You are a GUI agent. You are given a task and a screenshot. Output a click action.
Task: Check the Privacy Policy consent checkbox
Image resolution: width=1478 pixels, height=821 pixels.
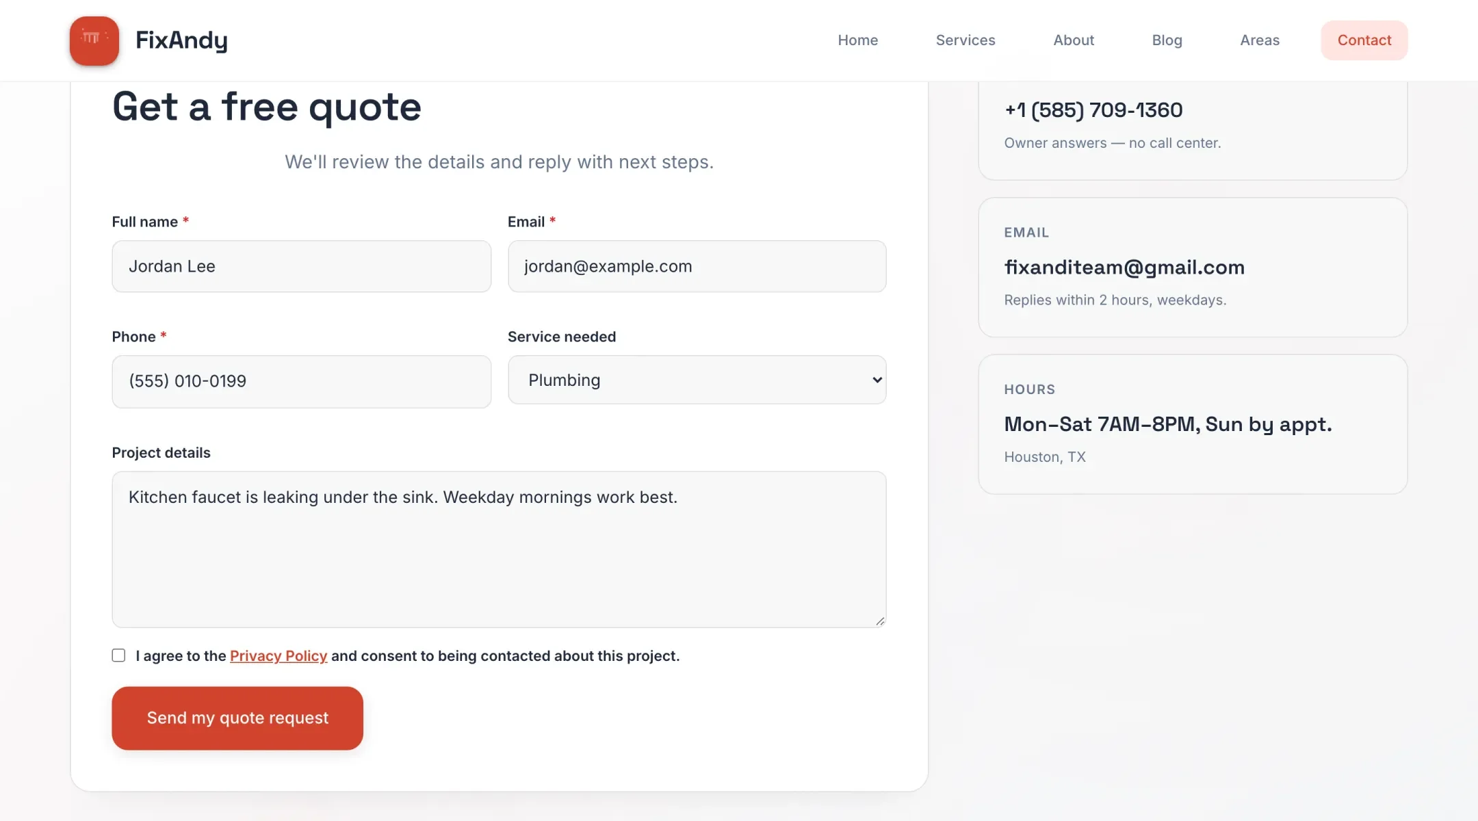(x=118, y=655)
